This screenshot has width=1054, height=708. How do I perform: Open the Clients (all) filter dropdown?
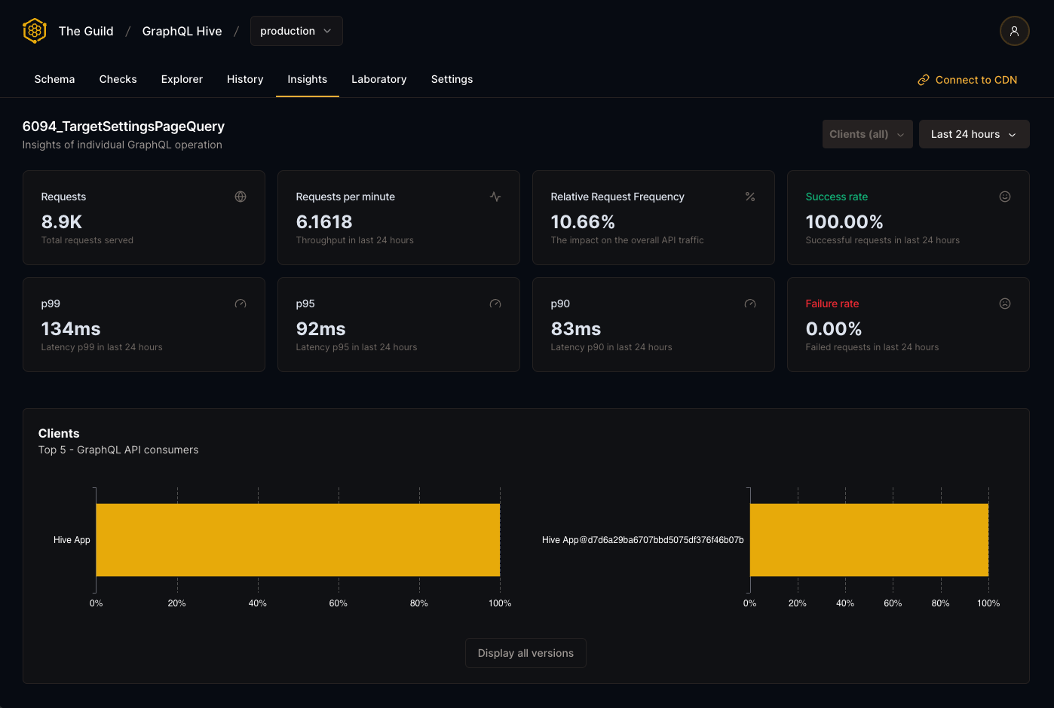pyautogui.click(x=867, y=133)
